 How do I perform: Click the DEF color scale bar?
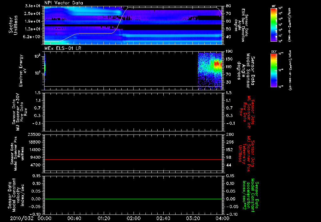[x=274, y=70]
